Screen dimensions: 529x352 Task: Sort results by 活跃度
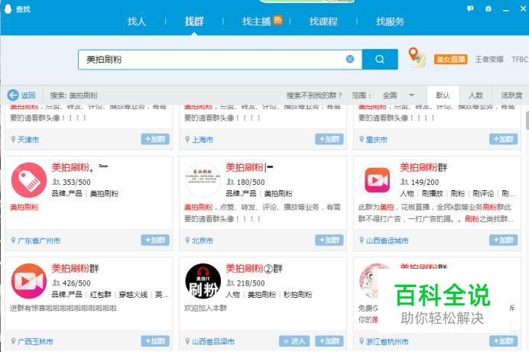pyautogui.click(x=511, y=95)
